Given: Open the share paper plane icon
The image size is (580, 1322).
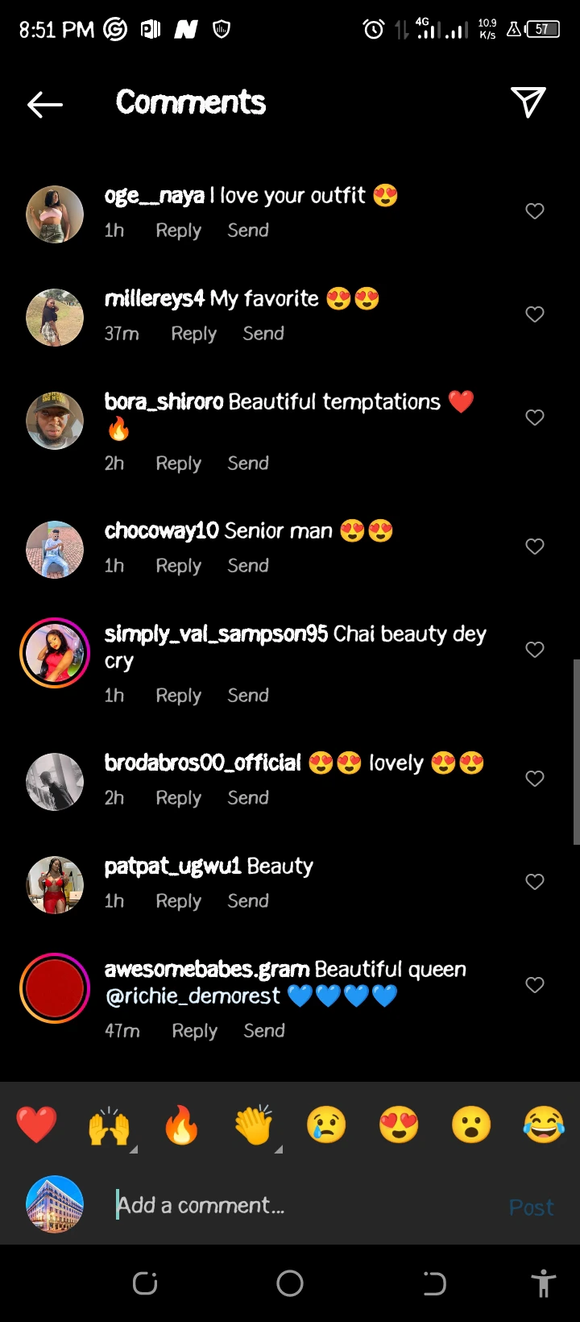Looking at the screenshot, I should click(x=528, y=102).
